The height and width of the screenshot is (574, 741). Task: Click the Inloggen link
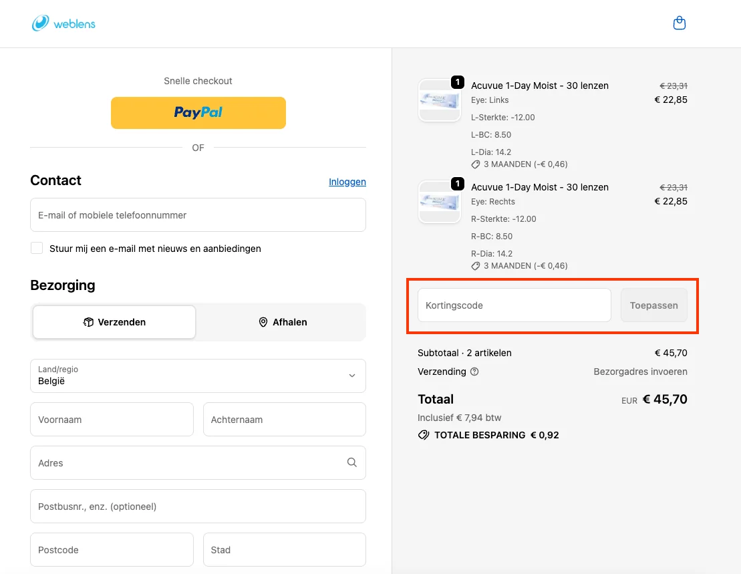tap(347, 182)
